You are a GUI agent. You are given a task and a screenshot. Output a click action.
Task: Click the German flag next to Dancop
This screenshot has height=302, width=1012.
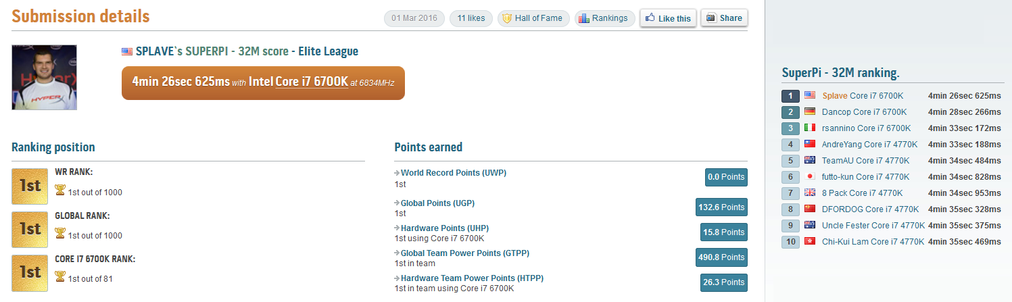[810, 111]
